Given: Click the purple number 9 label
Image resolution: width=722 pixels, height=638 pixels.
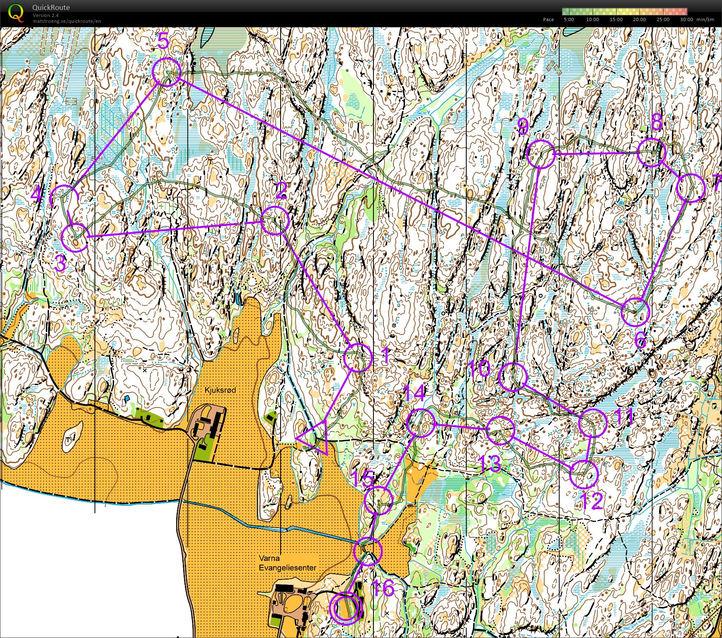Looking at the screenshot, I should coord(523,126).
